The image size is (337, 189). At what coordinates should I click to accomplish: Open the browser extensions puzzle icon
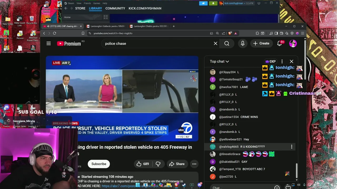[x=257, y=33]
